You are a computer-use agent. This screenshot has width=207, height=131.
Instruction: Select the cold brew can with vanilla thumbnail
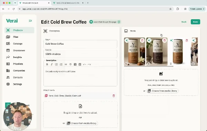pyautogui.click(x=135, y=51)
